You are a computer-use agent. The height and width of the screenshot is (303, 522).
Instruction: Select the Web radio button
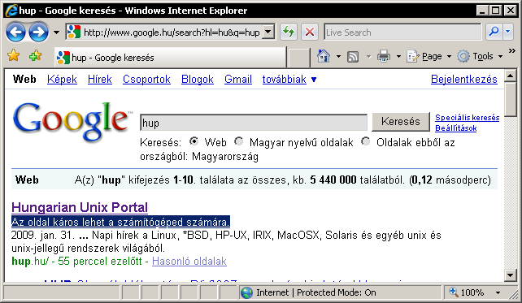(194, 141)
